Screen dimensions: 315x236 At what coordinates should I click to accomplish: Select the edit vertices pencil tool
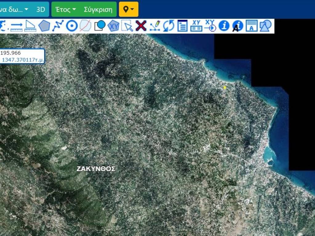pos(155,26)
